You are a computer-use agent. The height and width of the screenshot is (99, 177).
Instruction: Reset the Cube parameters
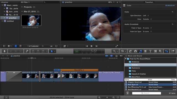(173, 12)
